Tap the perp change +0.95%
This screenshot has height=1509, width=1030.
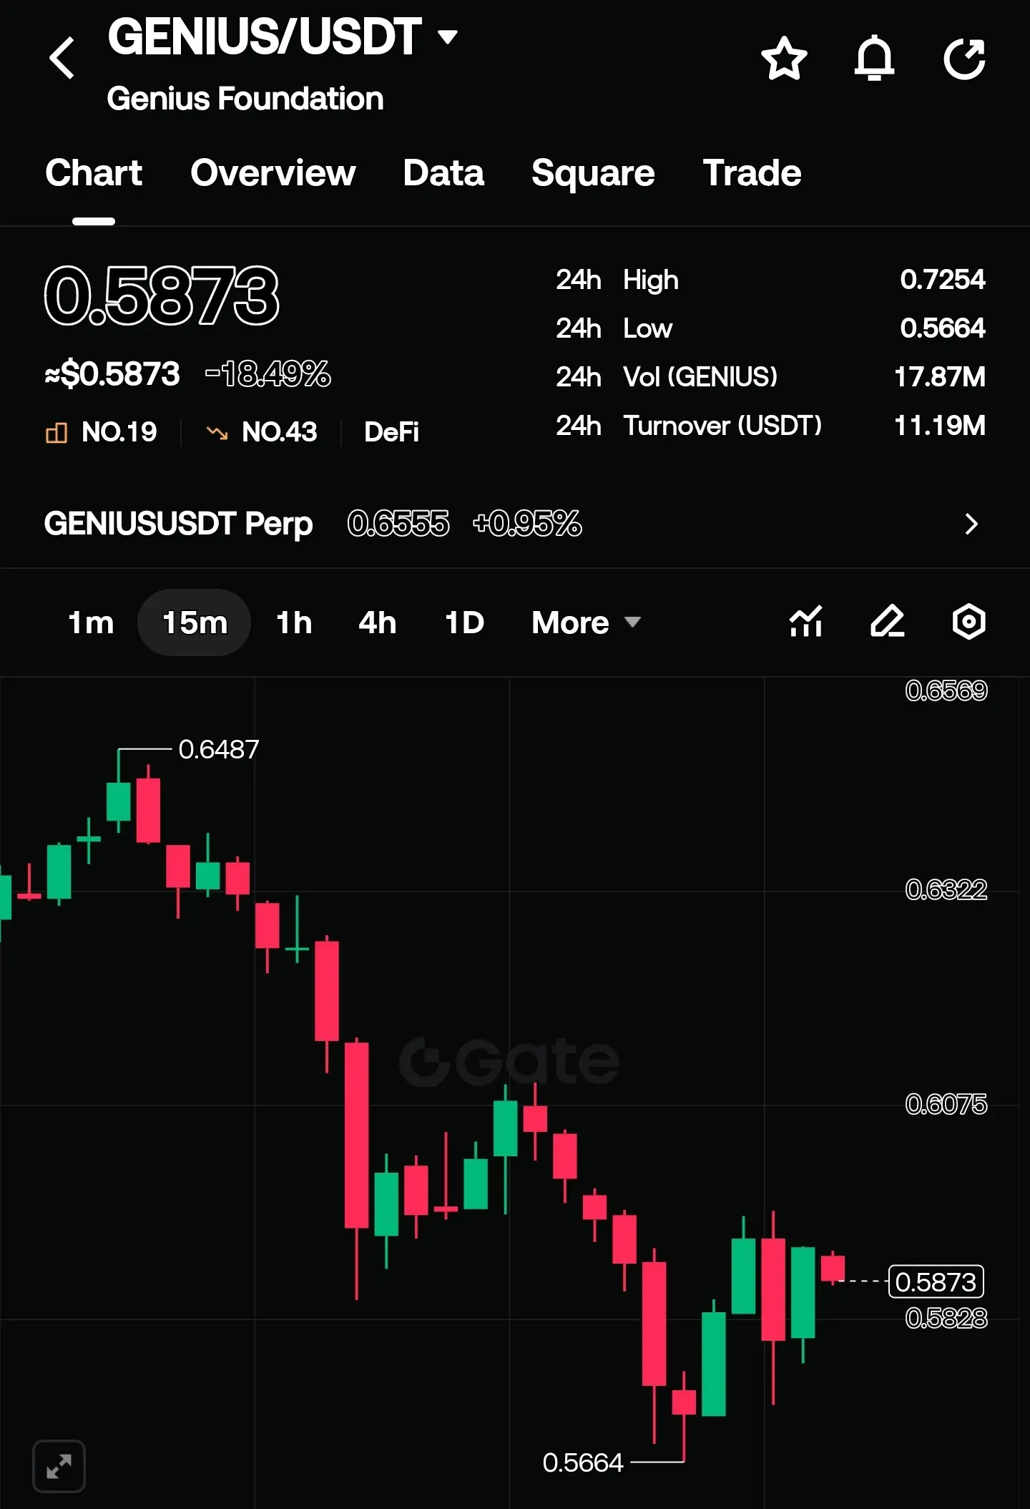pyautogui.click(x=527, y=524)
